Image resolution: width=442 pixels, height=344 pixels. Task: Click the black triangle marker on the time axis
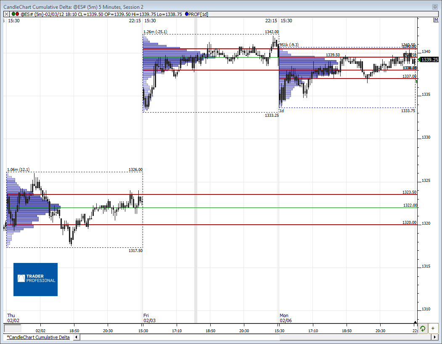[x=415, y=322]
